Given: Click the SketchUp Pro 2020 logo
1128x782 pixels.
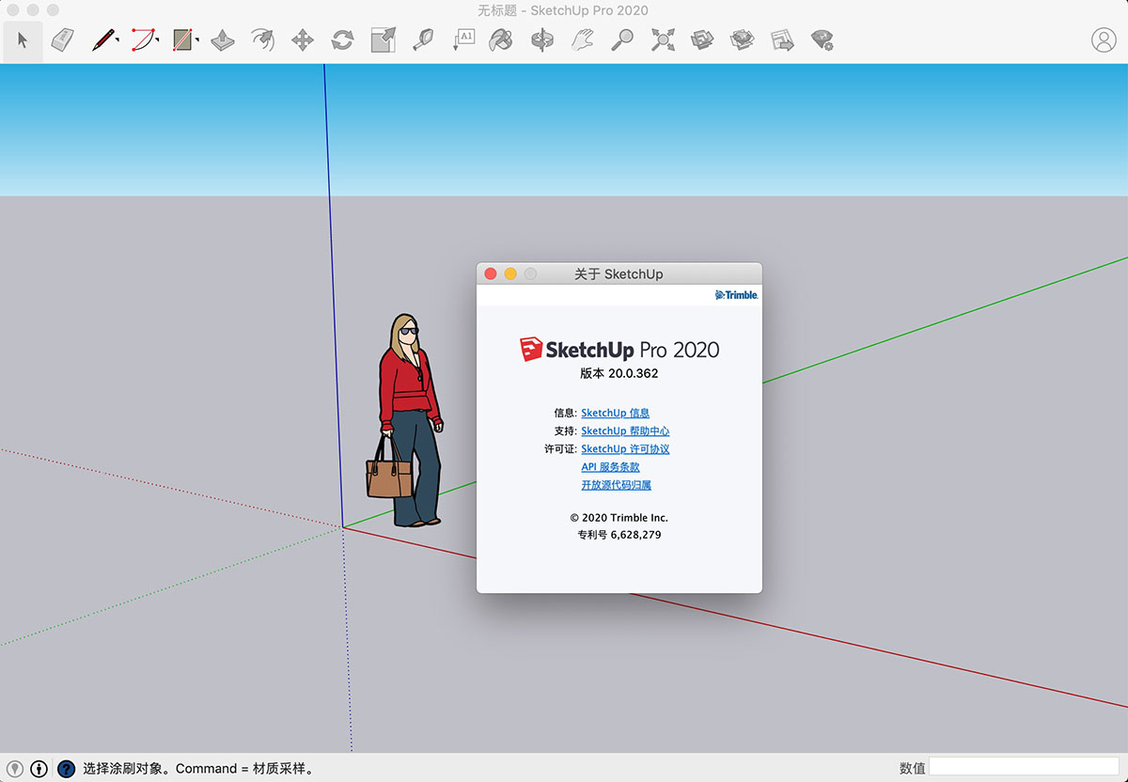Looking at the screenshot, I should (619, 350).
